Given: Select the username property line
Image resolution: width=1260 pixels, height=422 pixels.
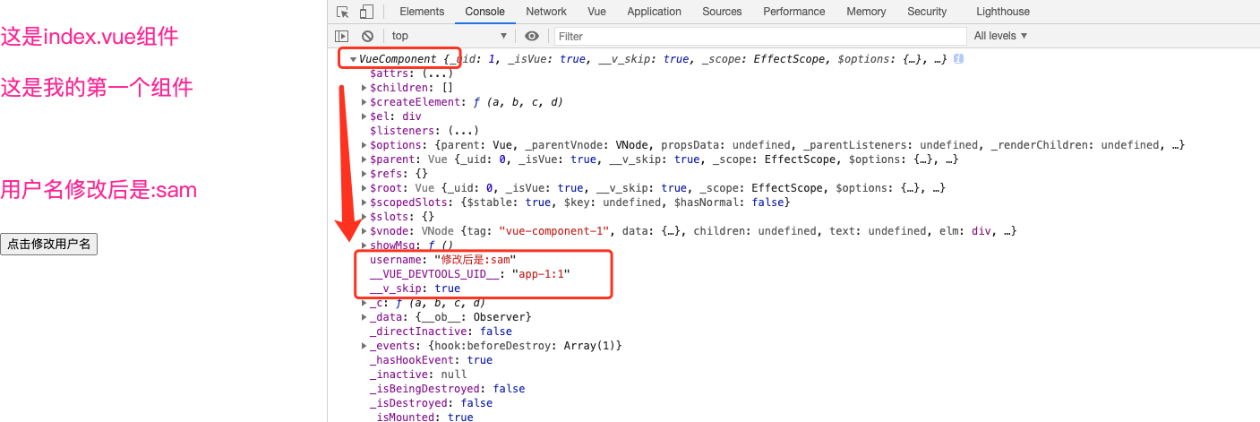Looking at the screenshot, I should 442,260.
